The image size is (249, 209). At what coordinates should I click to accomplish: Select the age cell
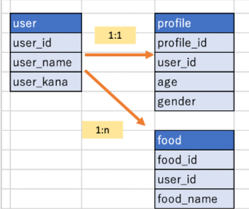(194, 82)
